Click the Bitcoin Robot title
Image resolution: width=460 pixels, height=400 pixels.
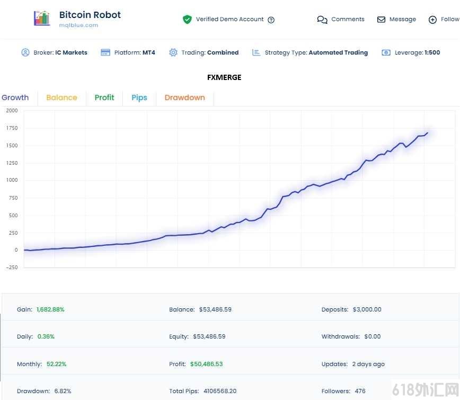(90, 15)
